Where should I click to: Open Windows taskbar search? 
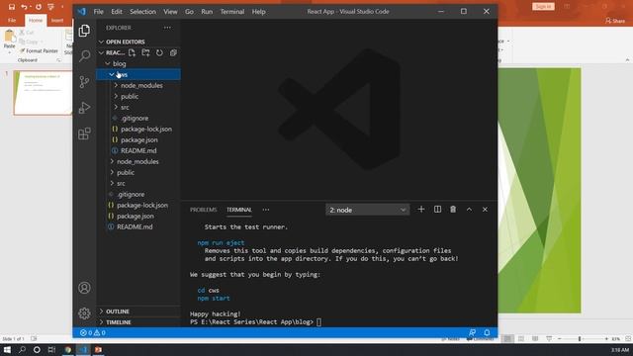pos(22,349)
